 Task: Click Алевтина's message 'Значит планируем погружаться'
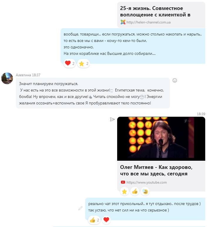click(93, 93)
